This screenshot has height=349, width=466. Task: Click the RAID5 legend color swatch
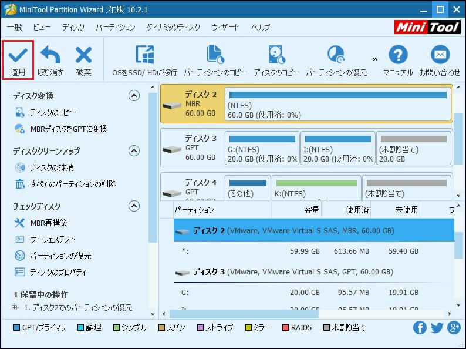click(285, 328)
